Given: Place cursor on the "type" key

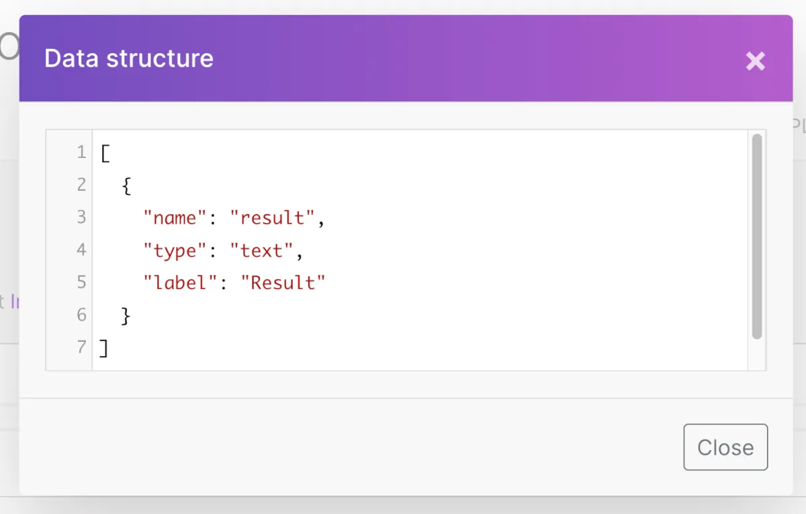Looking at the screenshot, I should click(x=175, y=251).
